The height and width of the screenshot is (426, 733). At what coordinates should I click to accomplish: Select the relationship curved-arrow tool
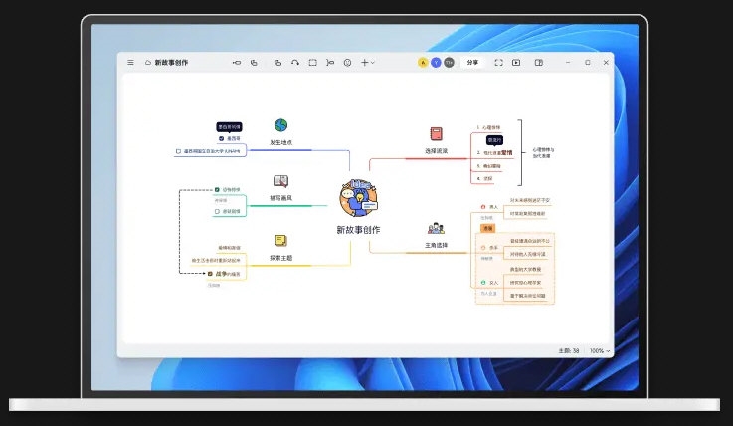(295, 62)
